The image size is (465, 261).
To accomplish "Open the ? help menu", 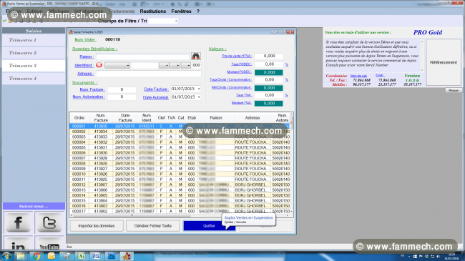I will coord(197,11).
